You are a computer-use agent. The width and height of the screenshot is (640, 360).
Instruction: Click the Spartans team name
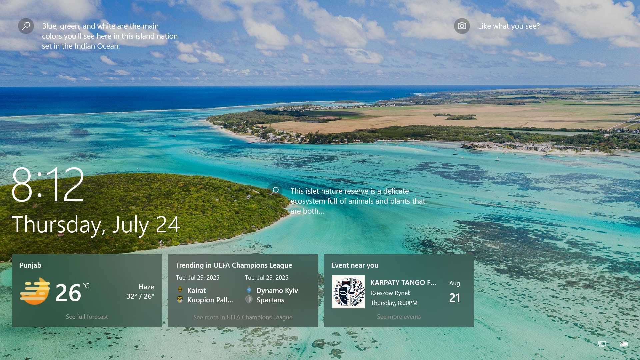(x=270, y=300)
